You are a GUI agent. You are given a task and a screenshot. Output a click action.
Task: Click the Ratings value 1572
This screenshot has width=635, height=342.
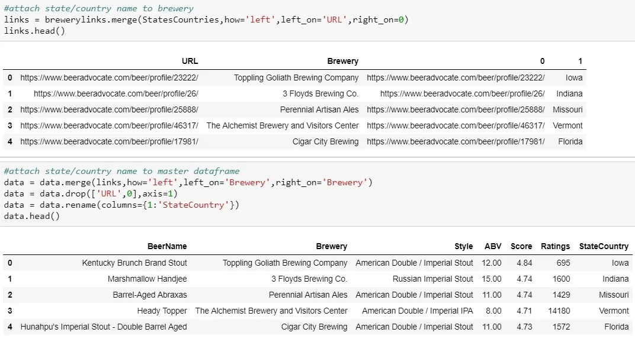point(562,327)
